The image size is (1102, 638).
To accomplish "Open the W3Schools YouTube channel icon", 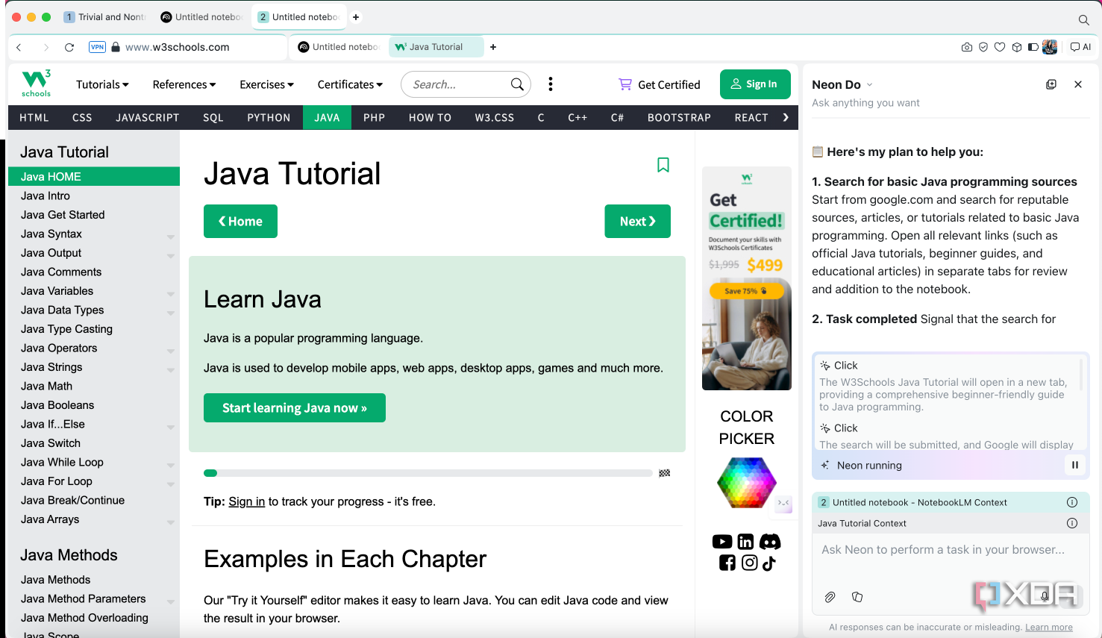I will (x=722, y=542).
